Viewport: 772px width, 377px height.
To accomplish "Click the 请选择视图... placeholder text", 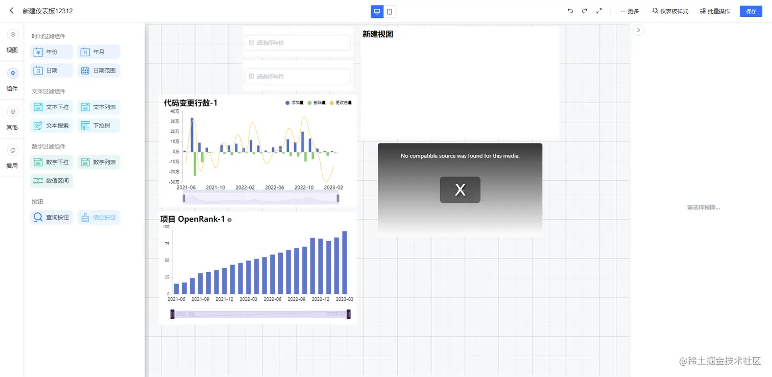I will pyautogui.click(x=704, y=207).
